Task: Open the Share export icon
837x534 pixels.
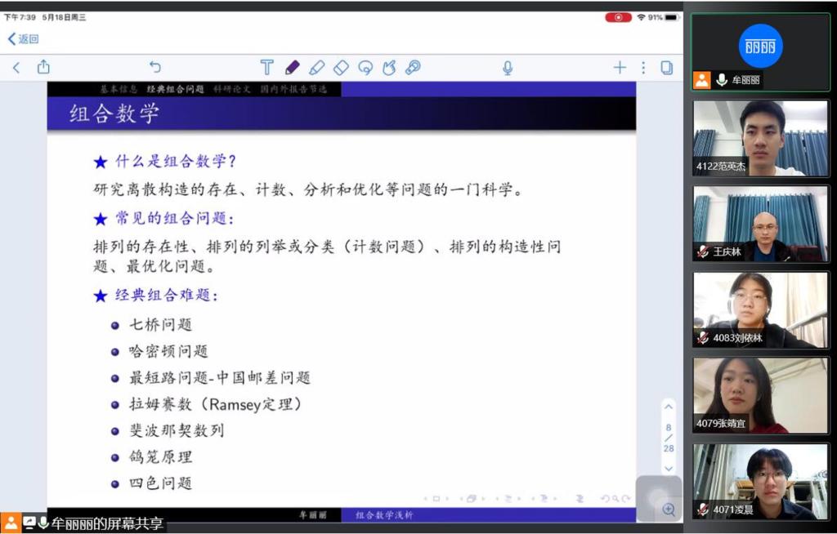Action: [x=43, y=68]
